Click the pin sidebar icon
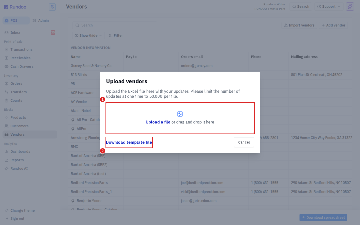The height and width of the screenshot is (225, 360). pyautogui.click(x=52, y=7)
